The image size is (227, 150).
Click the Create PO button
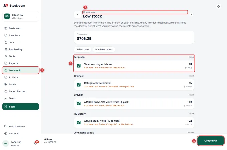click(x=211, y=141)
